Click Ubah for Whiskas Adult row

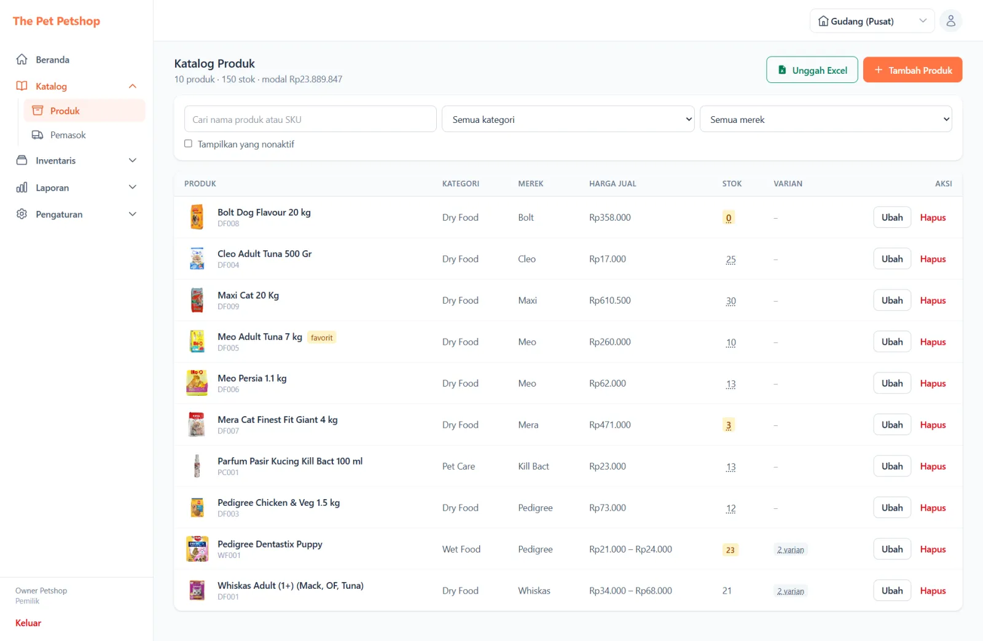click(892, 591)
